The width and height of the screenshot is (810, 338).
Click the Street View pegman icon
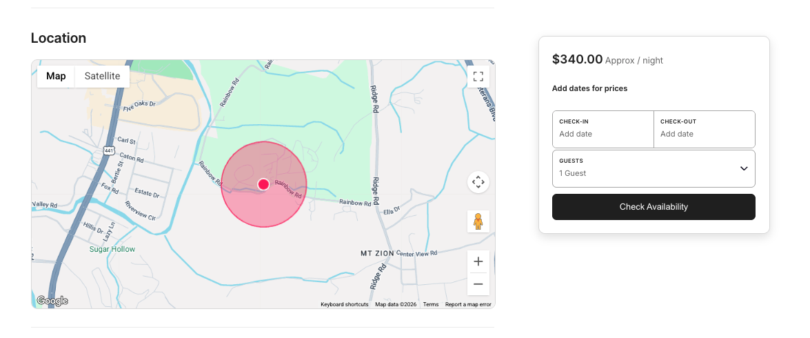[x=478, y=221]
